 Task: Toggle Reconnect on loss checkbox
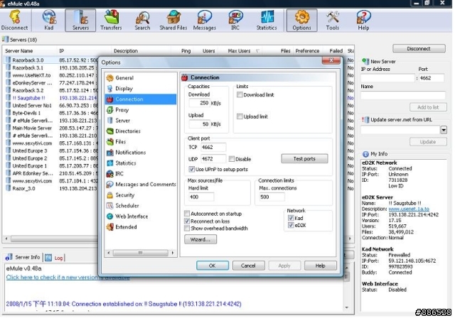point(187,221)
